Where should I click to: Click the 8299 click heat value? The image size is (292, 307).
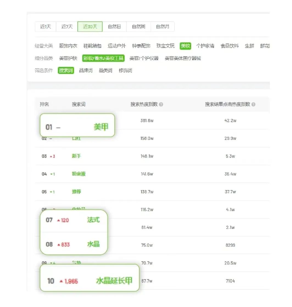pos(230,245)
